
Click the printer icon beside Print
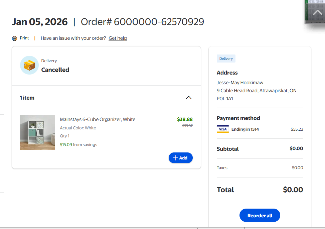point(14,38)
